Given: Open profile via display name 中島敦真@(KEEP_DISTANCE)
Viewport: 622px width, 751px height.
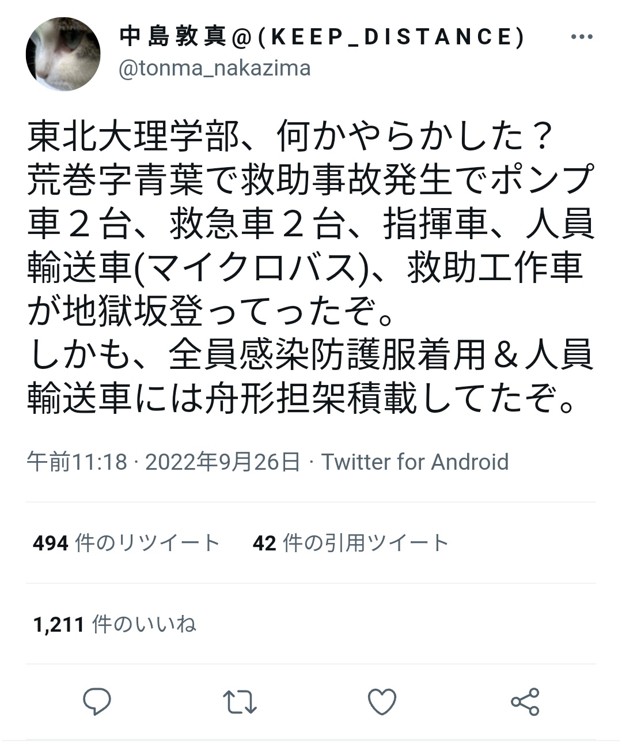Looking at the screenshot, I should (x=322, y=37).
